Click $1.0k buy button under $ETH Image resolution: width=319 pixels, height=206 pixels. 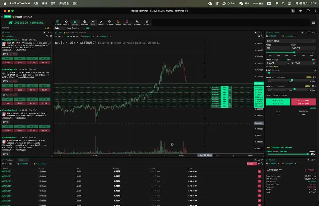(32, 86)
